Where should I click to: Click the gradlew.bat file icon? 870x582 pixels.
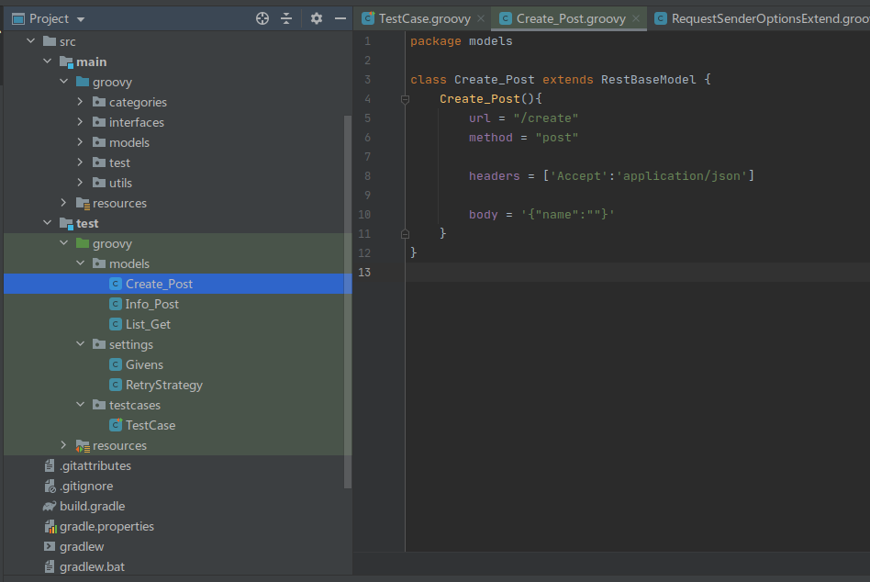click(50, 566)
